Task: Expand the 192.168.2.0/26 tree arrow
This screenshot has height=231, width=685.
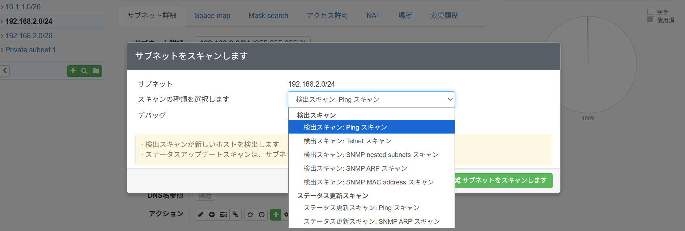Action: (x=2, y=36)
